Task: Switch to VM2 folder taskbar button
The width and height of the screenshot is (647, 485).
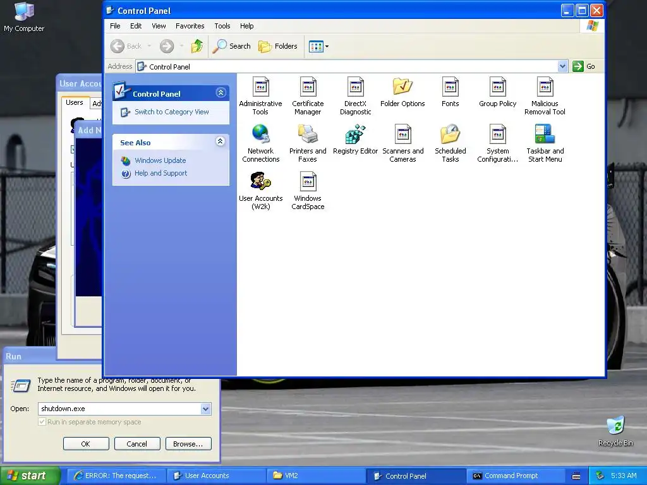Action: (x=316, y=476)
